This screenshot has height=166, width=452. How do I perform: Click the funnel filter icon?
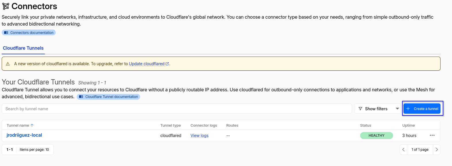(x=360, y=109)
